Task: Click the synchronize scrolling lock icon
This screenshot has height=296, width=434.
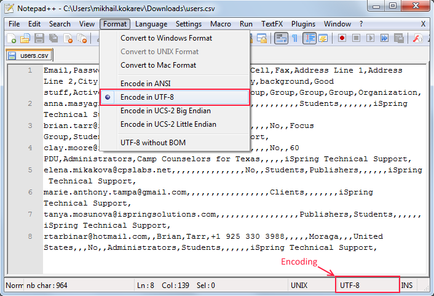Action: click(261, 38)
